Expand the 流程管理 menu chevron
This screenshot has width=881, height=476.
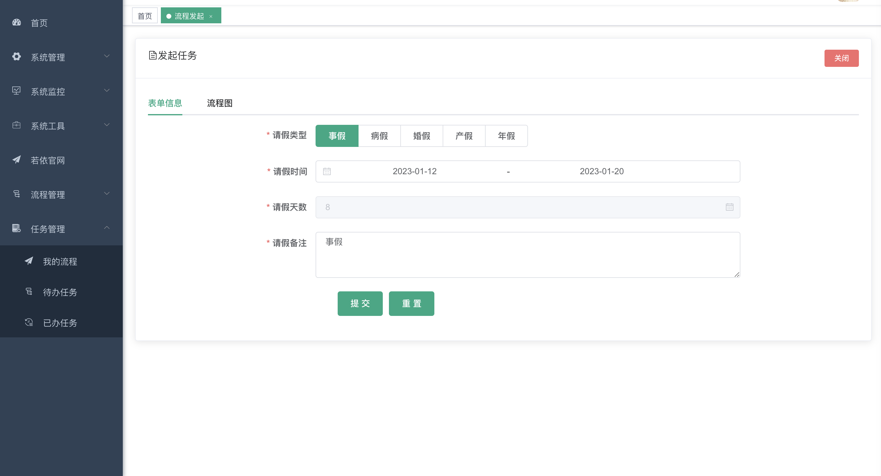tap(107, 194)
